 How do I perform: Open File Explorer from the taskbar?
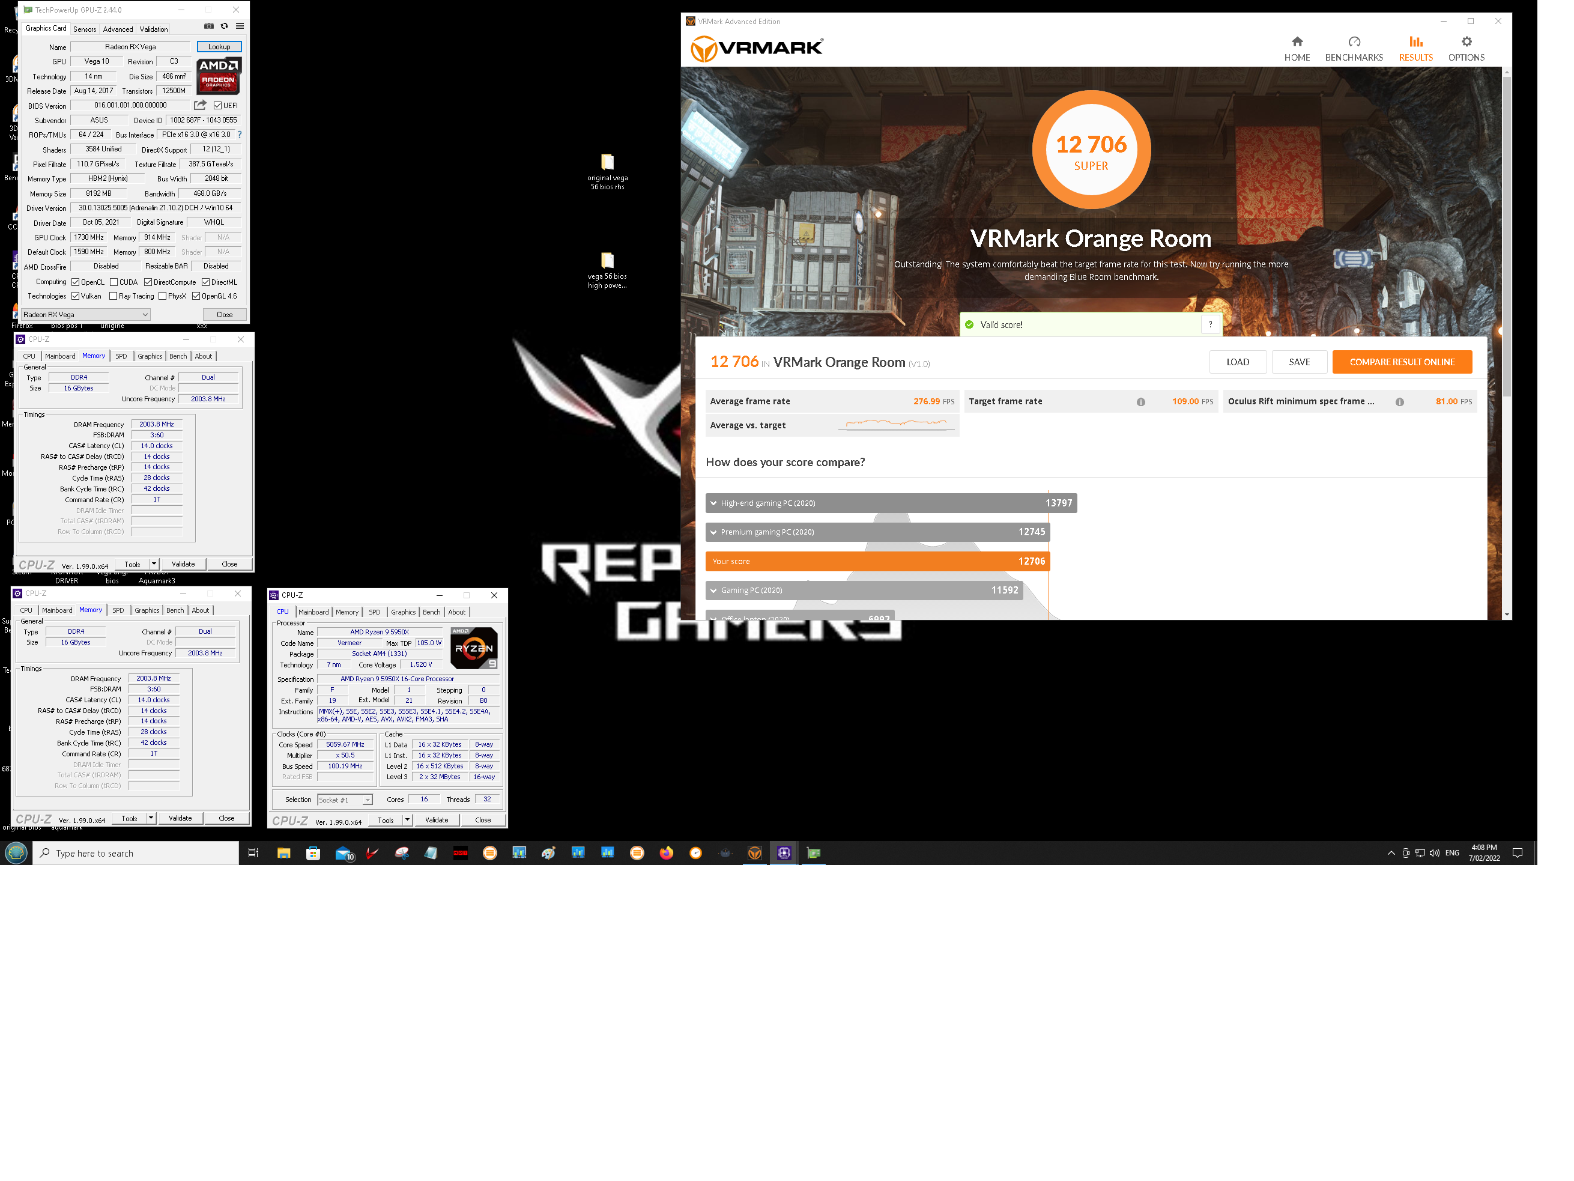[x=284, y=853]
